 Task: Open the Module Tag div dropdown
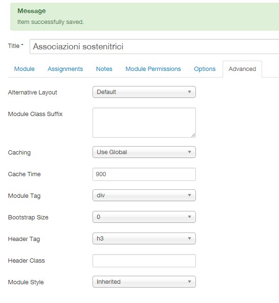tap(144, 195)
